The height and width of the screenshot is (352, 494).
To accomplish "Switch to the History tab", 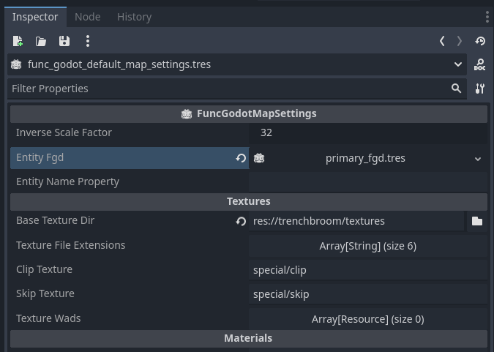I will (x=135, y=16).
